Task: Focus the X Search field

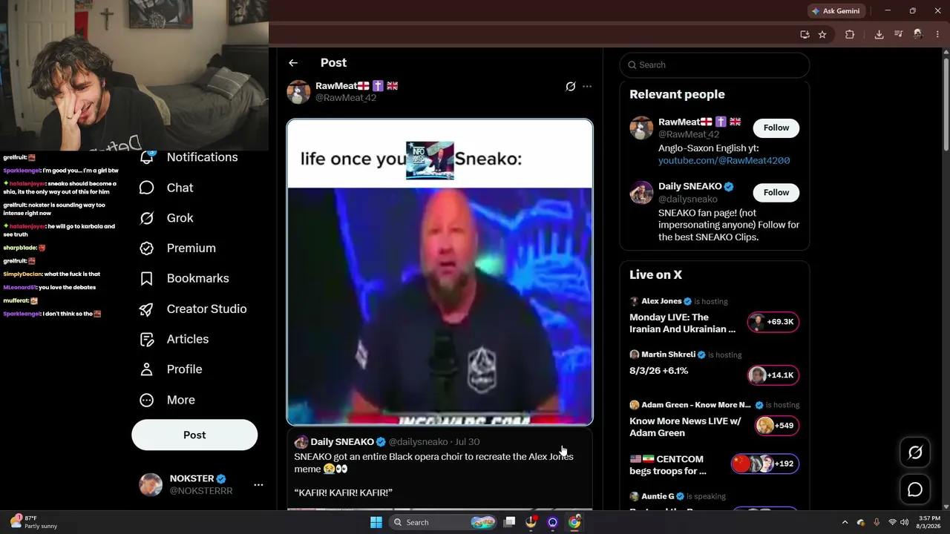Action: click(714, 65)
